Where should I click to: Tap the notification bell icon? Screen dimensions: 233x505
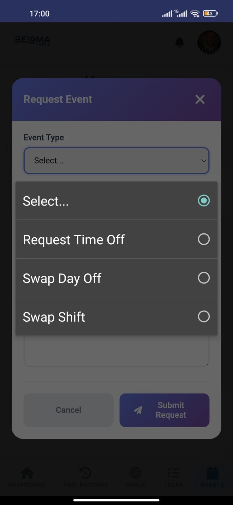click(179, 42)
